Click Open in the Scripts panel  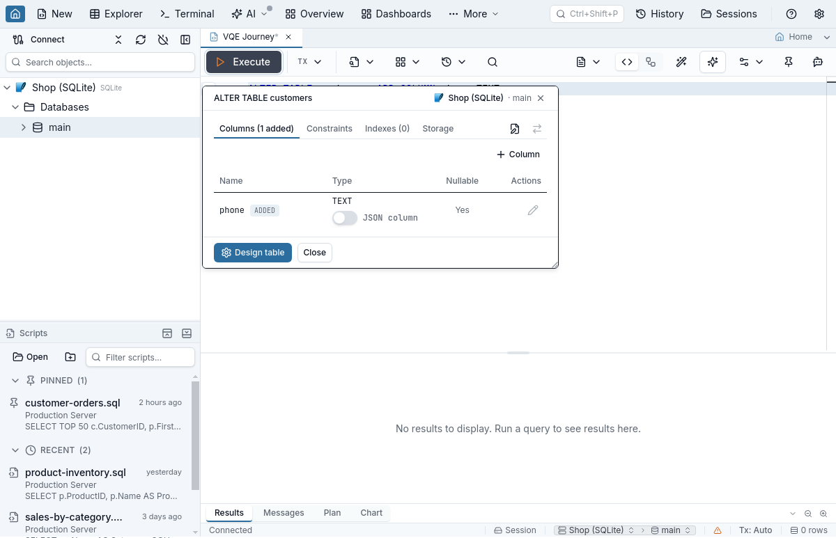(x=31, y=357)
